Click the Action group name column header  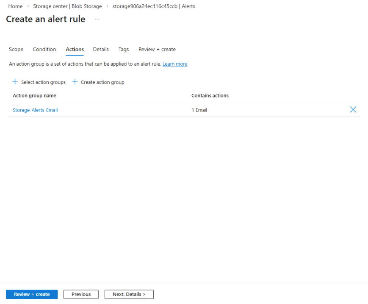34,96
